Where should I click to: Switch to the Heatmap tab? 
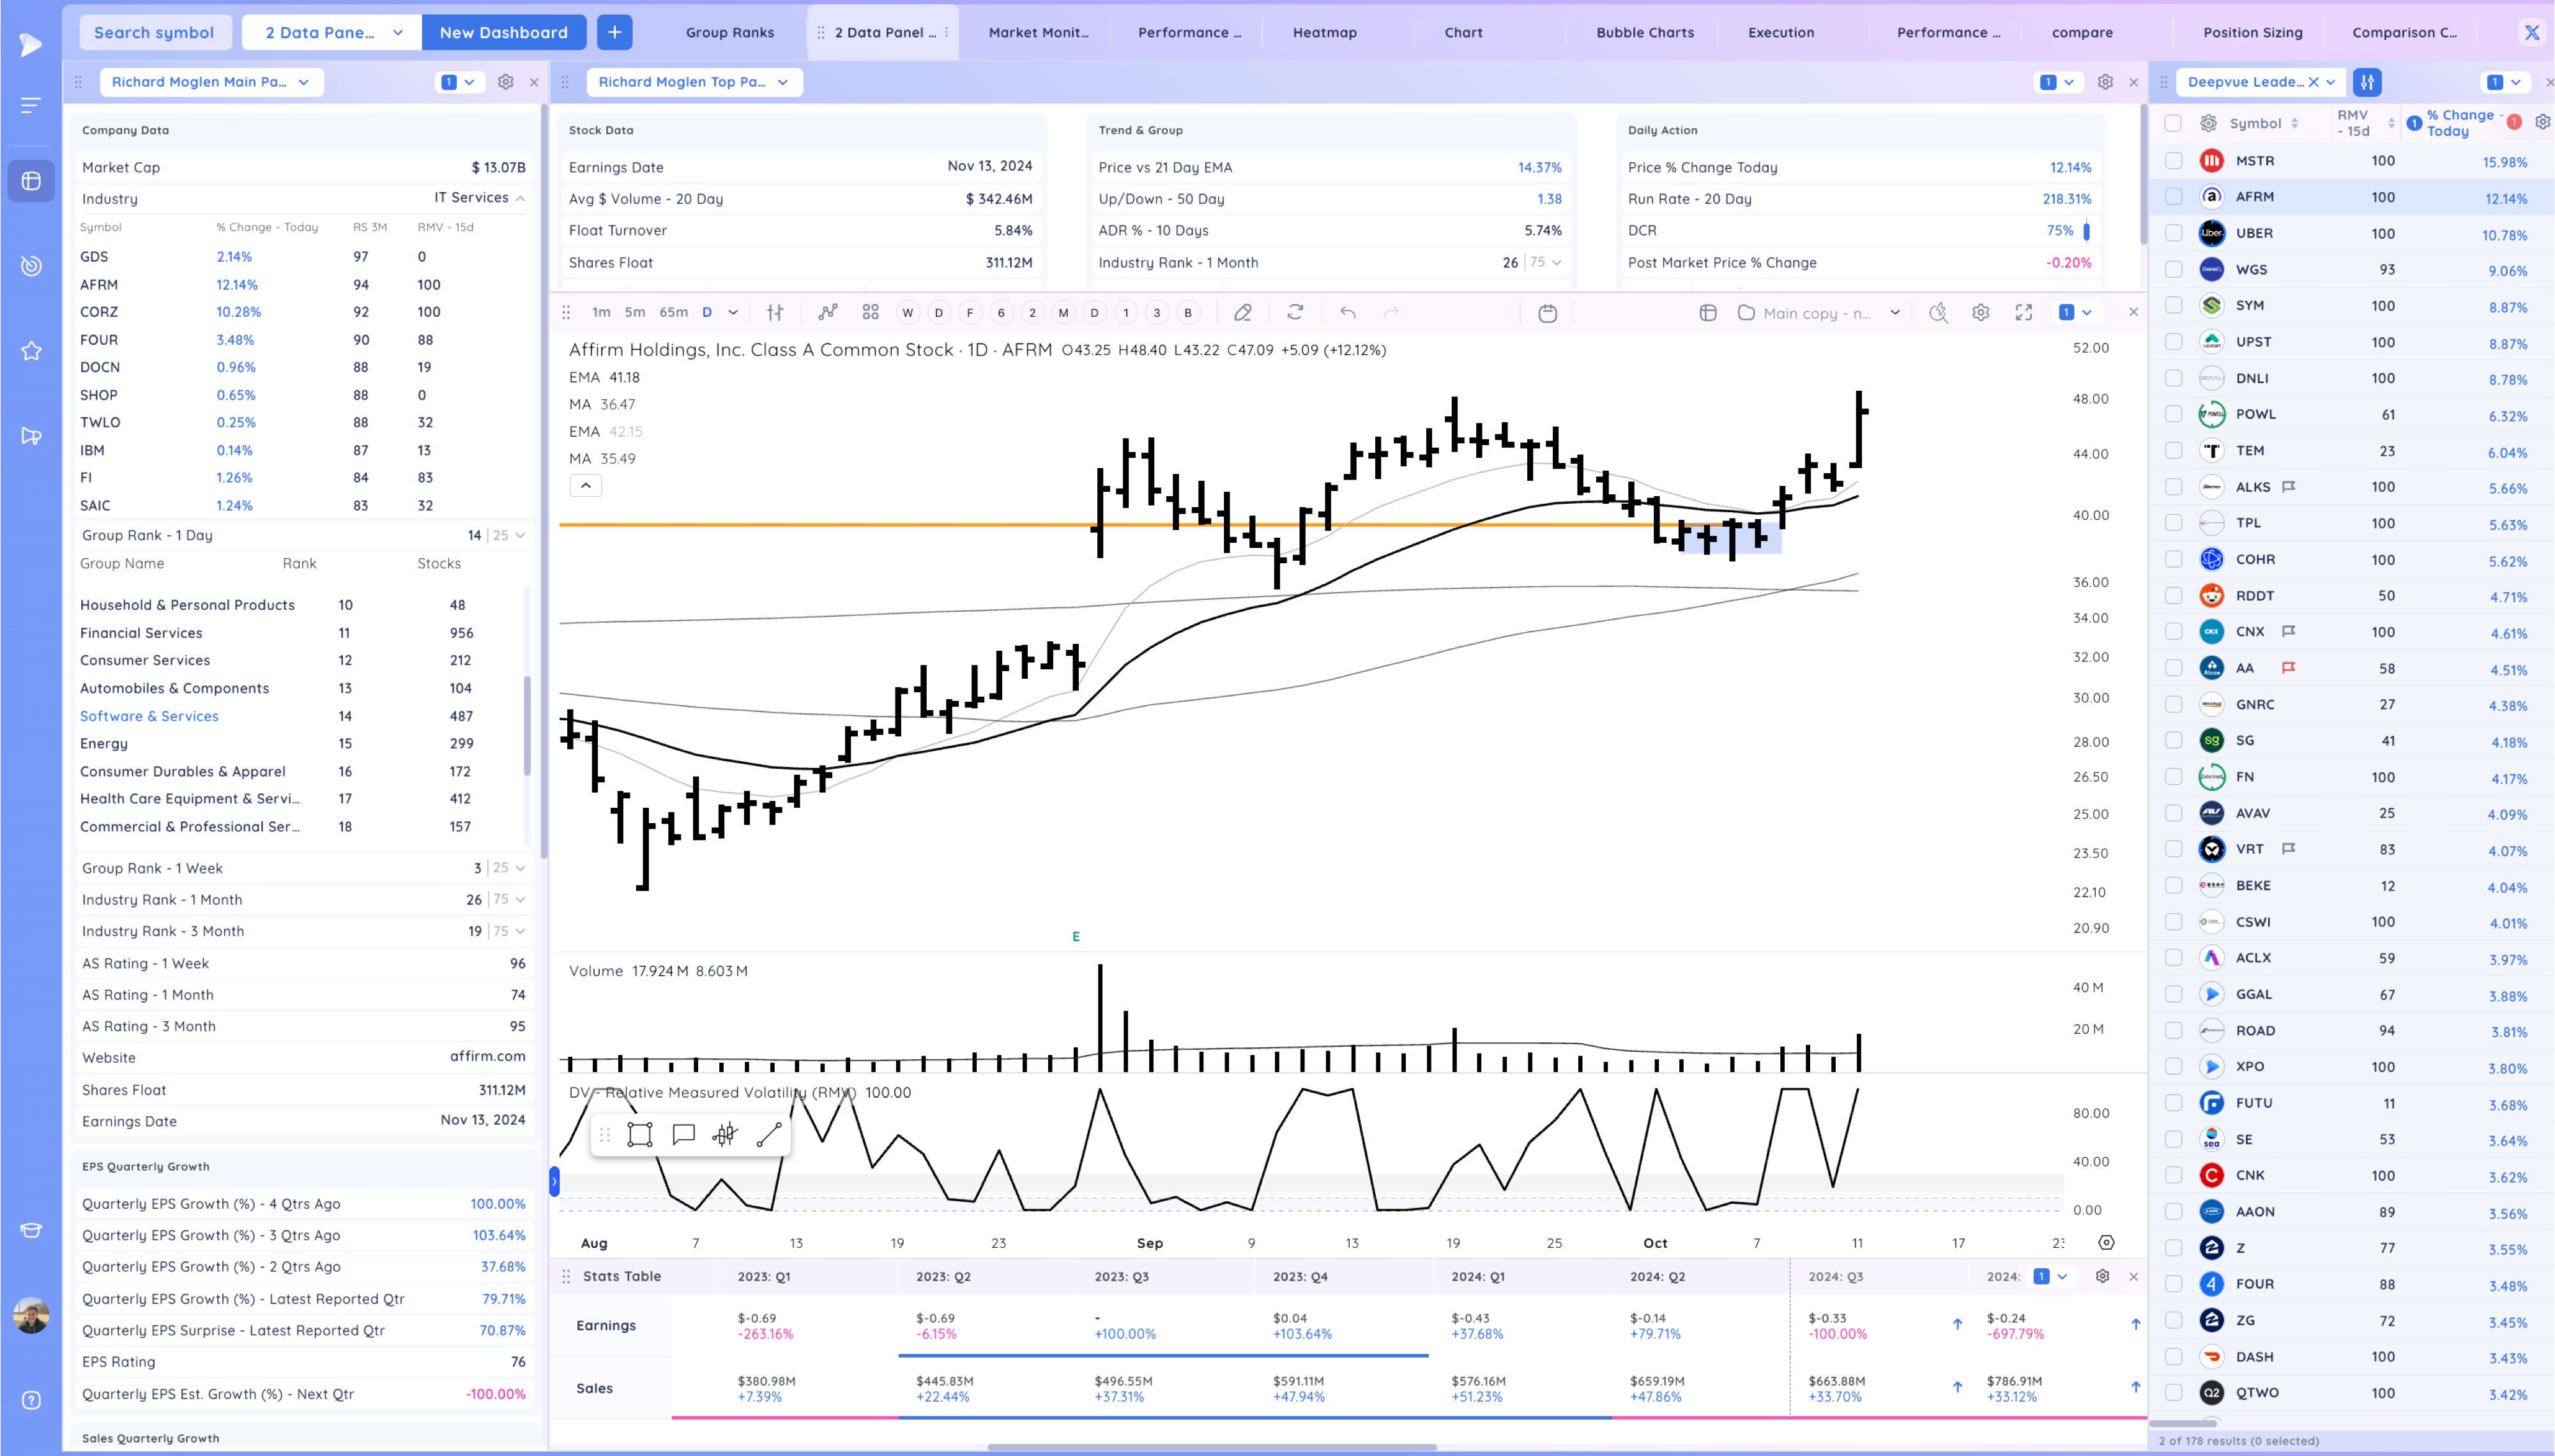click(x=1324, y=32)
